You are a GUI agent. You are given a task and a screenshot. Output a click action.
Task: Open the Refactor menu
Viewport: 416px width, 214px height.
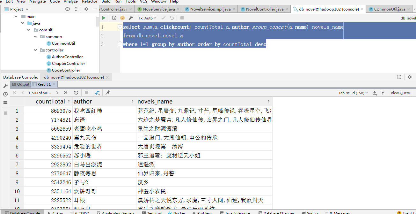point(90,2)
